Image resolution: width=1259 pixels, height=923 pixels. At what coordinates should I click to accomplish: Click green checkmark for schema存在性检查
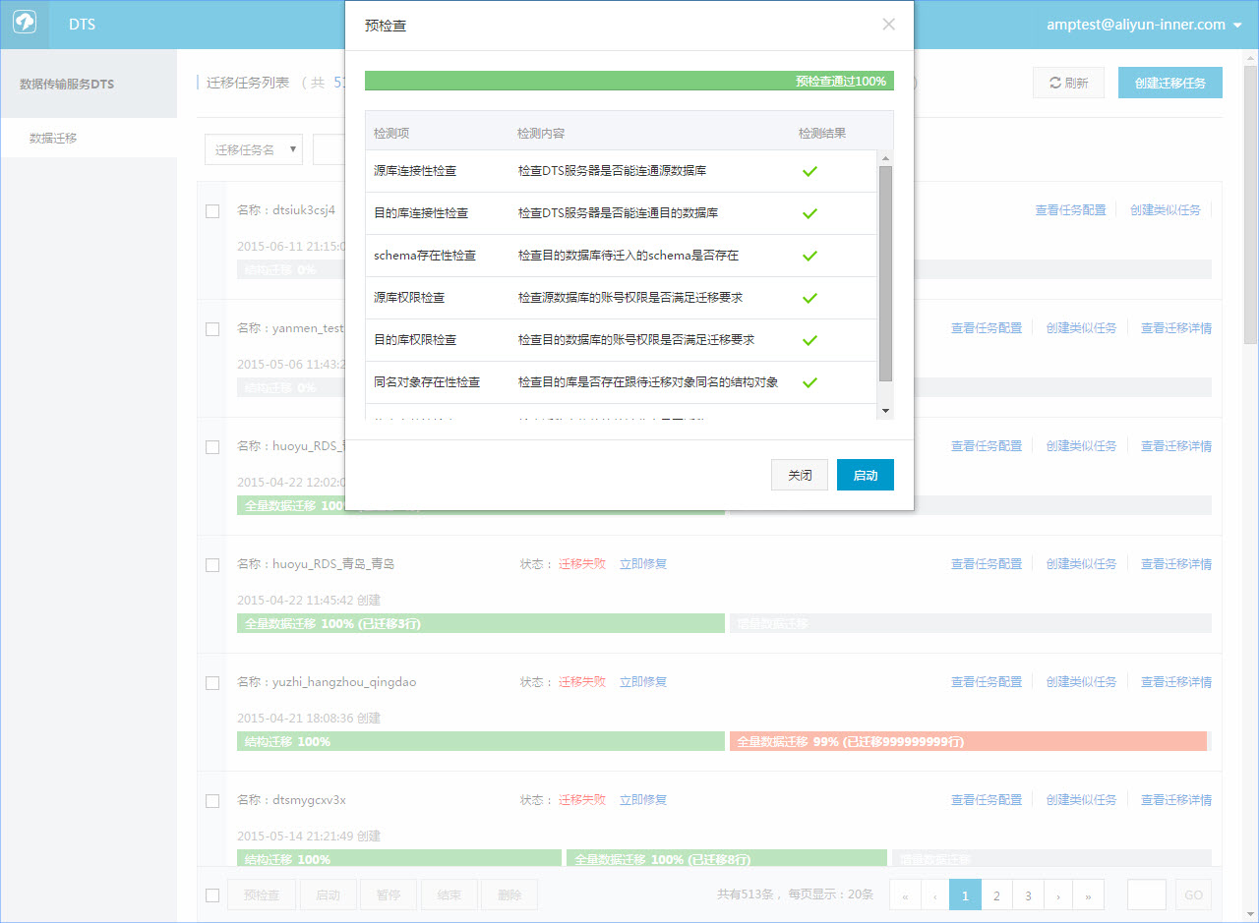(809, 256)
